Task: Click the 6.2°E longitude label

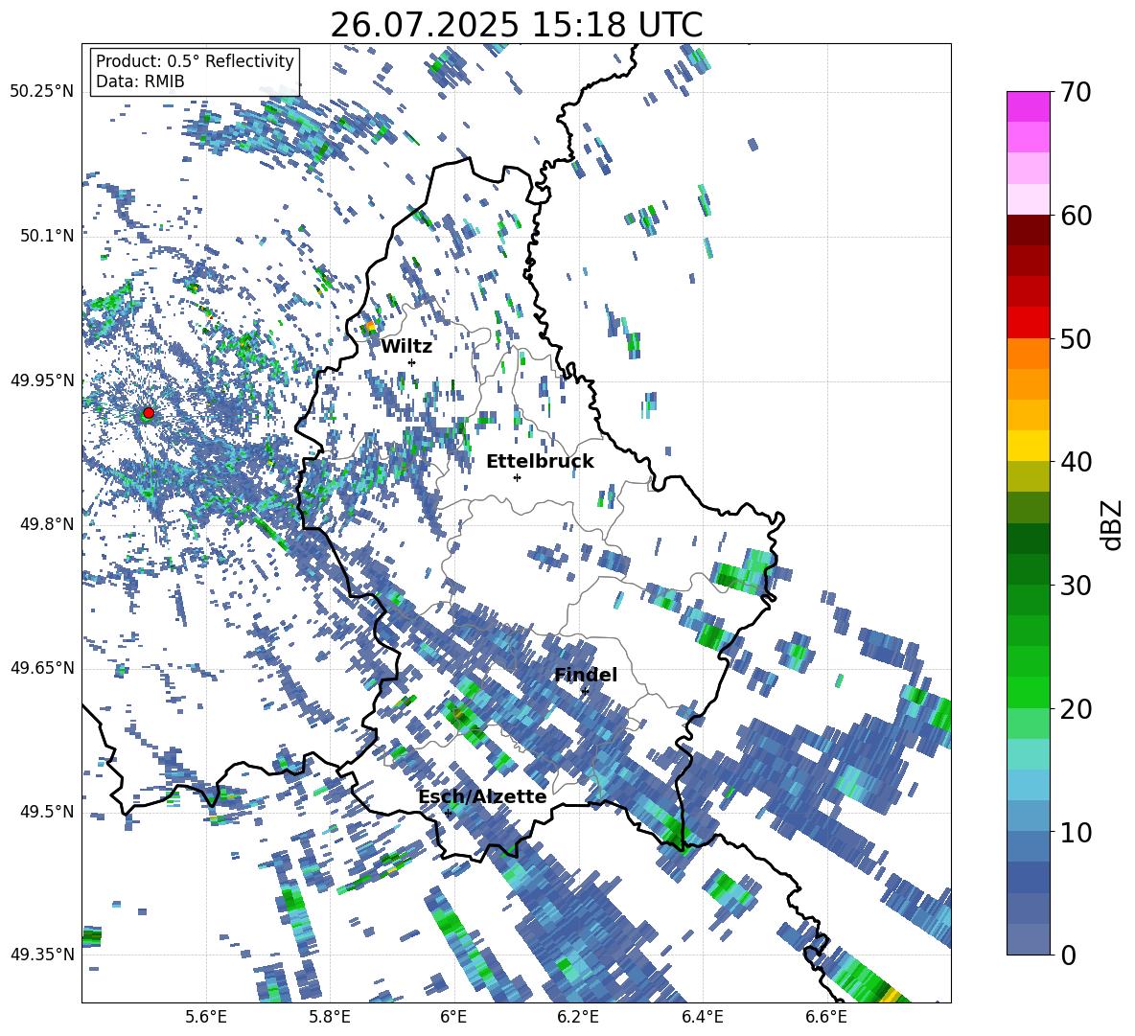Action: pos(578,1017)
